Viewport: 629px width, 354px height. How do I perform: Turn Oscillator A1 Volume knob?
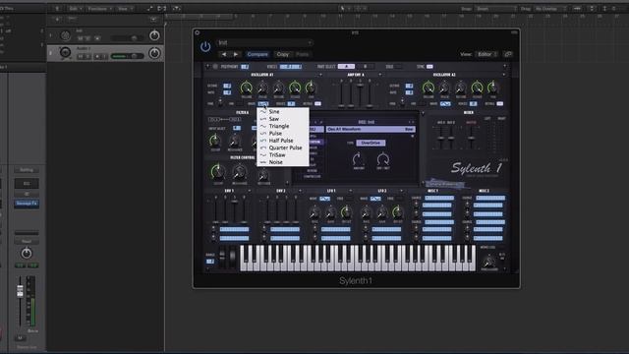tap(247, 88)
